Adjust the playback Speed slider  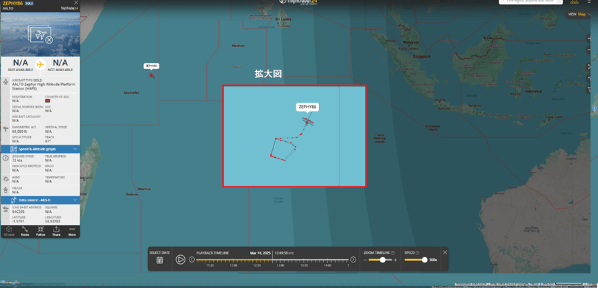coord(424,260)
